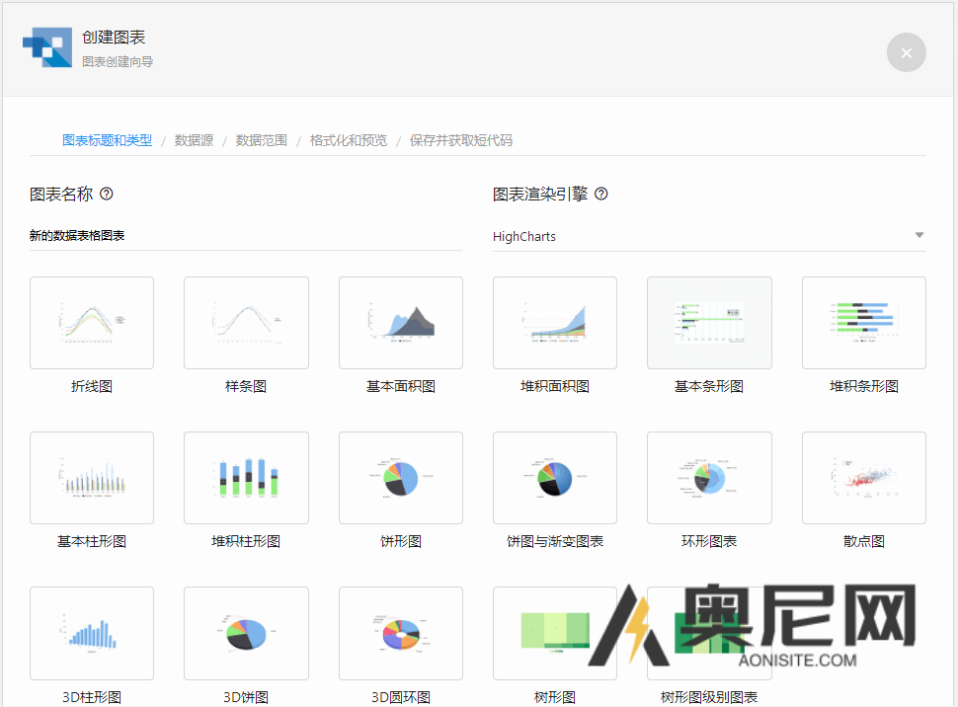This screenshot has width=958, height=707.
Task: Click the dropdown arrow of 图表渲染引擎
Action: tap(918, 235)
